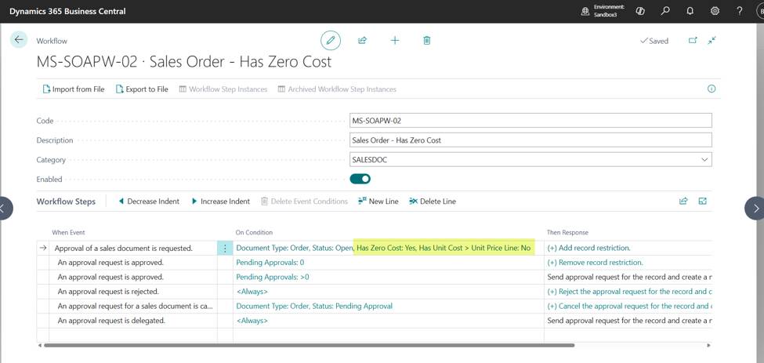Open Workflow Step Instances
Image resolution: width=764 pixels, height=363 pixels.
tap(223, 89)
